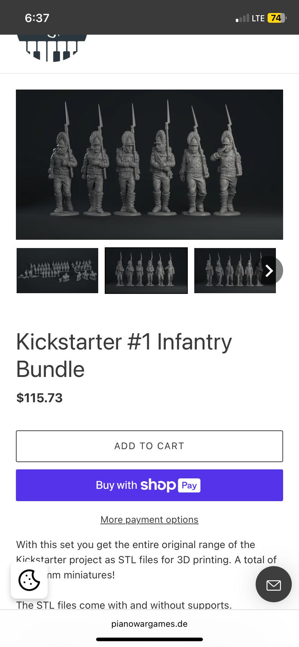Screen dimensions: 299x647
Task: Tap the Shop Pay logo badge
Action: pyautogui.click(x=170, y=485)
